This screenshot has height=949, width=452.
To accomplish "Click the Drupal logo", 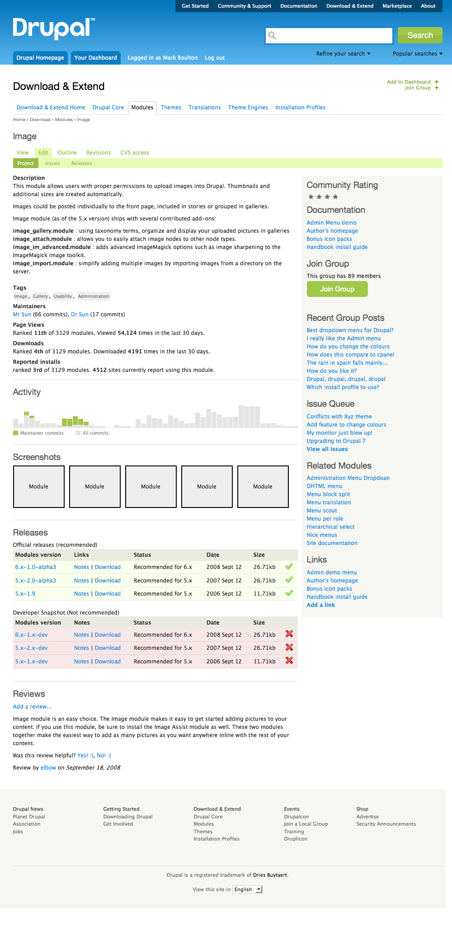I will (x=54, y=29).
